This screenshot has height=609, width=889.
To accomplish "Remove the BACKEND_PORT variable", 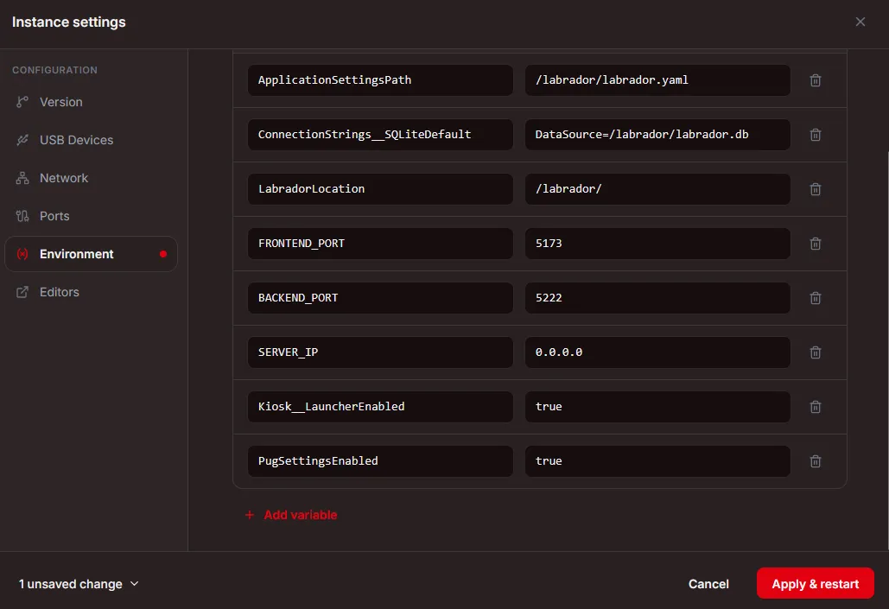I will point(816,298).
